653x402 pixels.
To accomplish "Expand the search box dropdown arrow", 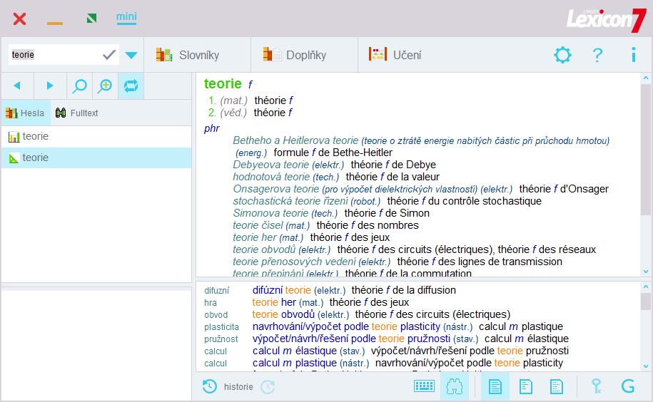I will [131, 55].
